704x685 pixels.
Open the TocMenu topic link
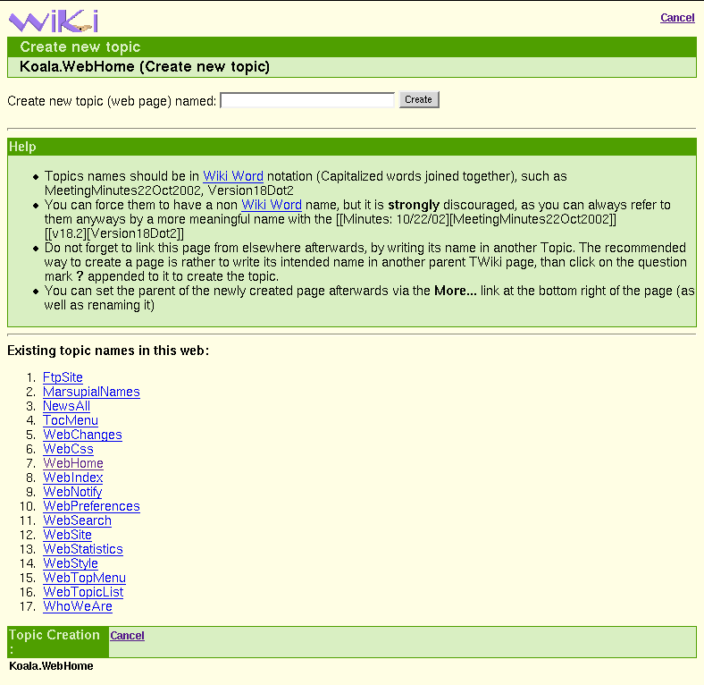click(x=71, y=420)
